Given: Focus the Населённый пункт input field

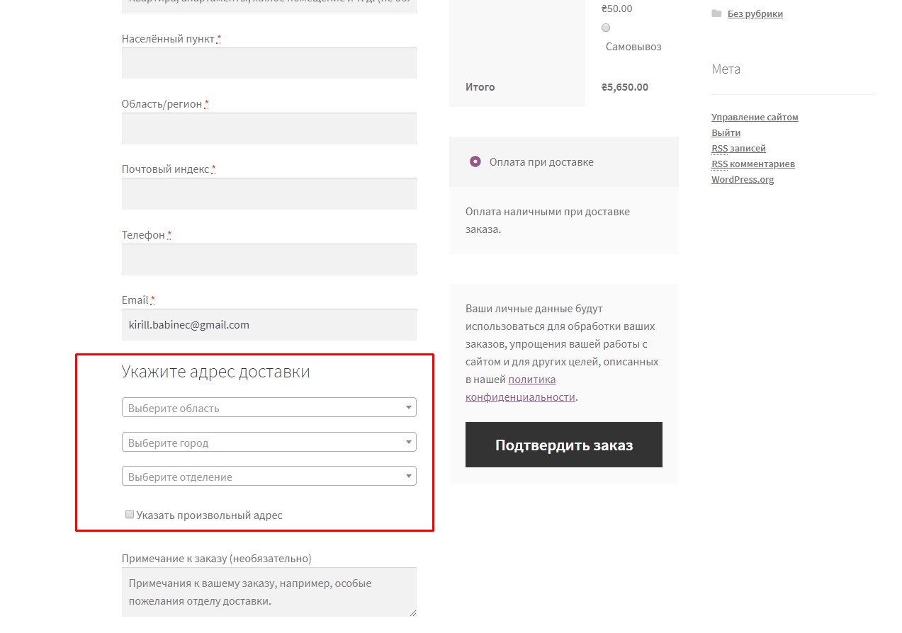Looking at the screenshot, I should tap(269, 63).
